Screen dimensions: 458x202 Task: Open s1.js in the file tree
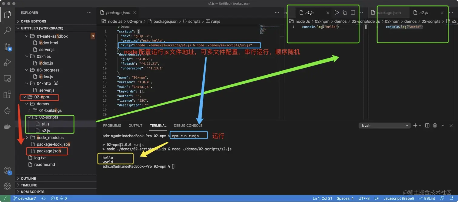(45, 124)
